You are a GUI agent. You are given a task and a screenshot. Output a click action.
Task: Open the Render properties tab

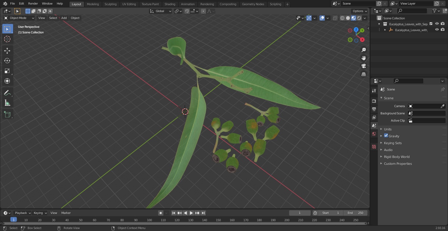click(374, 101)
